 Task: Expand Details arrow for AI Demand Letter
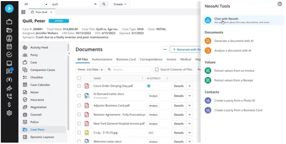[x=189, y=96]
